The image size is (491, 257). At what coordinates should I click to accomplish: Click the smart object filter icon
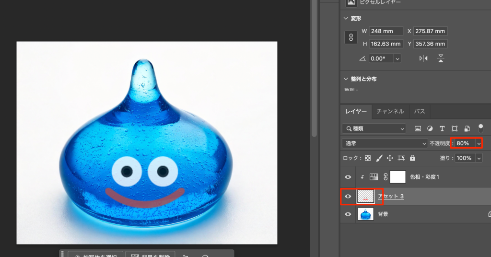pyautogui.click(x=467, y=128)
